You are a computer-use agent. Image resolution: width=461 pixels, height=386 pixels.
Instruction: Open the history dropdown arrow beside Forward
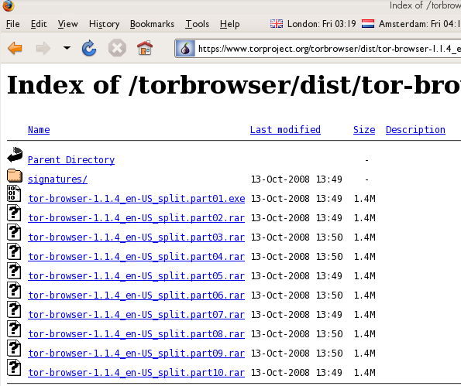click(67, 48)
